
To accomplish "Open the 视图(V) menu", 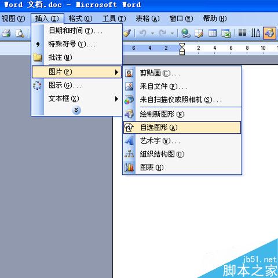I will (13, 19).
